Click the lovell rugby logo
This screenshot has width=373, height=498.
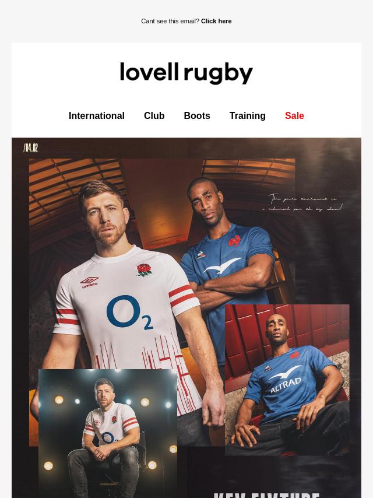point(186,73)
